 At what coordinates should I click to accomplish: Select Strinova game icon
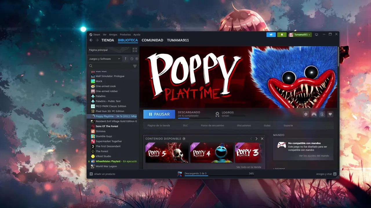93,131
